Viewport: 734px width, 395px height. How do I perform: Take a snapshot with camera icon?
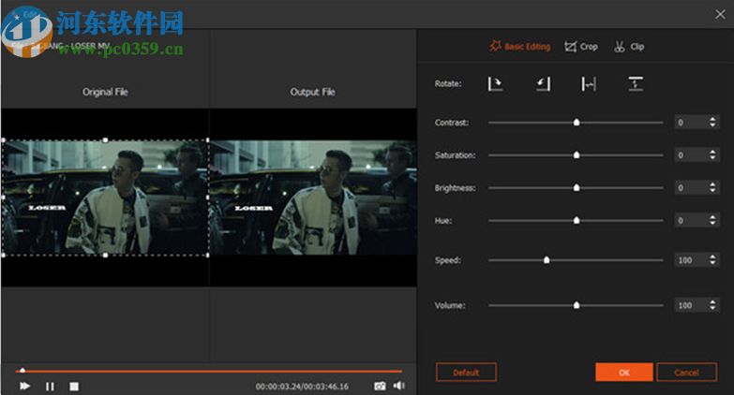coord(380,385)
